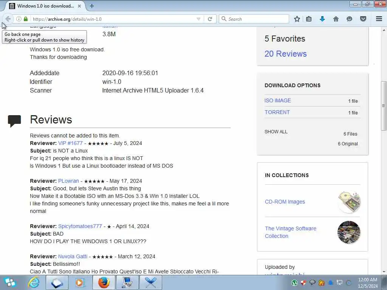The width and height of the screenshot is (387, 290).
Task: Open reviewer Nuvola Gatti profile
Action: [x=73, y=256]
